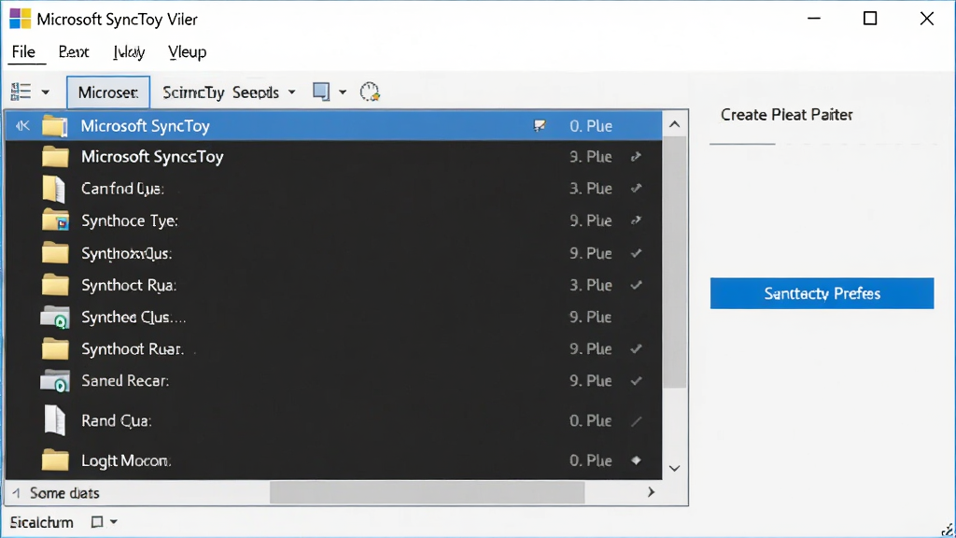
Task: Click the Synthoce Tye folder icon
Action: (55, 220)
